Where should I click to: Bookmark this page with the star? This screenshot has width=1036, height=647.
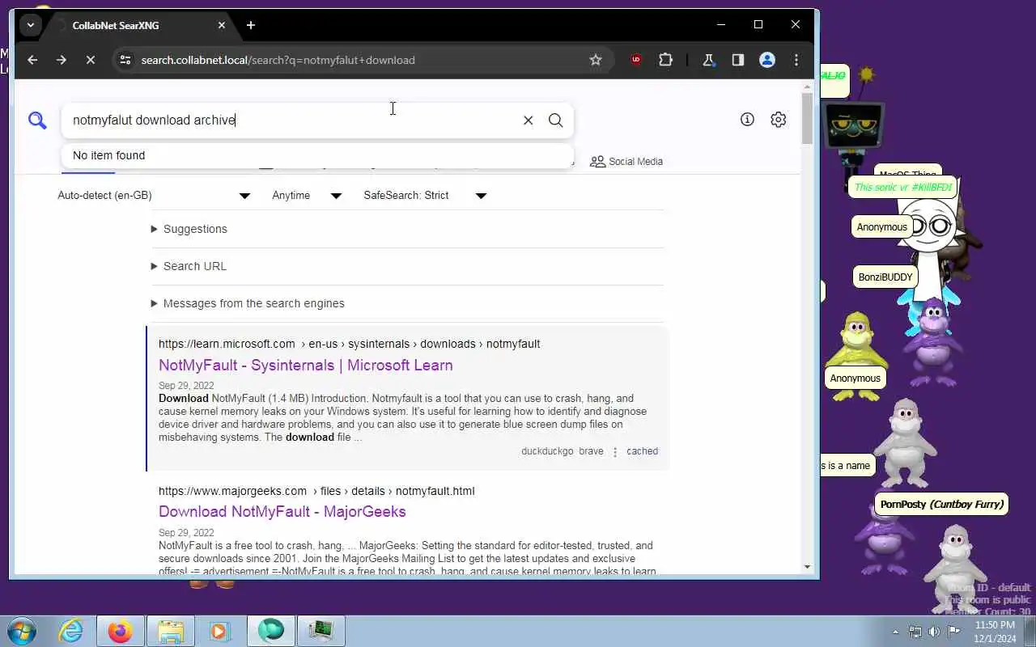tap(596, 60)
